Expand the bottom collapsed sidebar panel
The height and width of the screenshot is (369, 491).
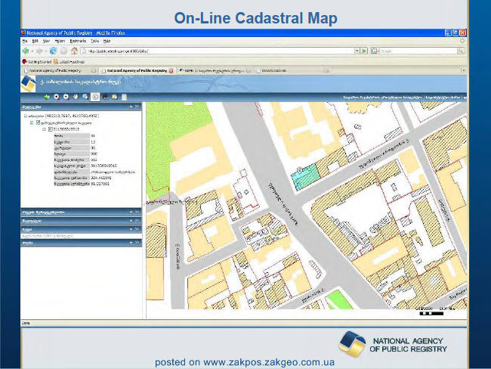(x=131, y=243)
